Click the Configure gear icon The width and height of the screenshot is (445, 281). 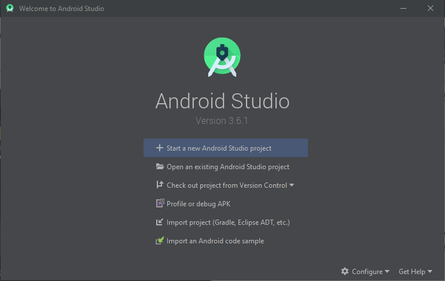345,271
